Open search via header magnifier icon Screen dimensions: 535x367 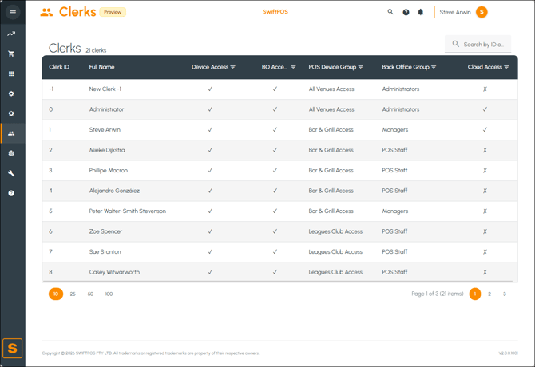point(390,12)
